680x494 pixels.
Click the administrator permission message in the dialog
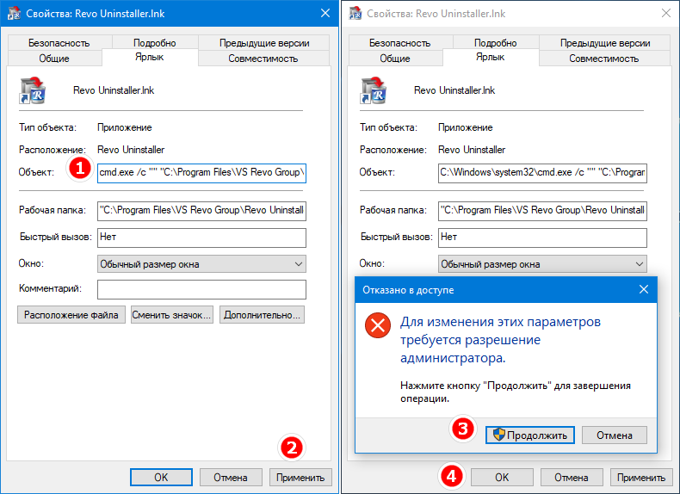500,340
